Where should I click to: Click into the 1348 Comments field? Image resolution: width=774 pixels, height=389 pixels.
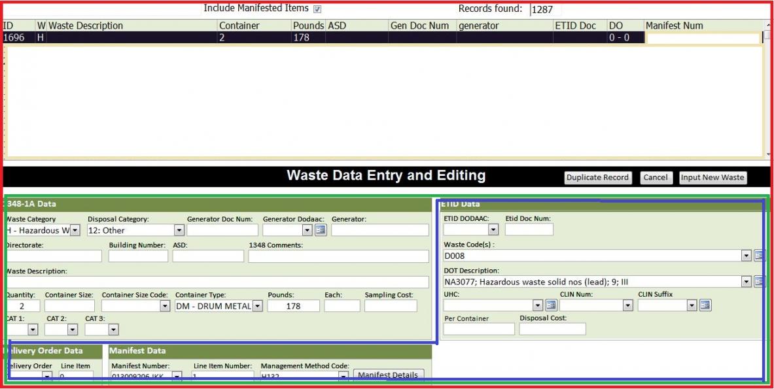(x=338, y=256)
